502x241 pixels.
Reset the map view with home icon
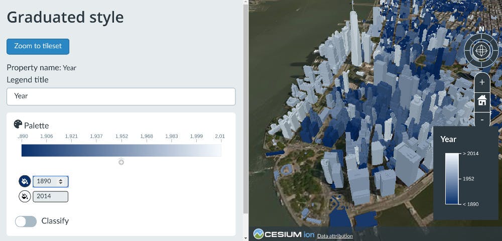click(x=482, y=101)
